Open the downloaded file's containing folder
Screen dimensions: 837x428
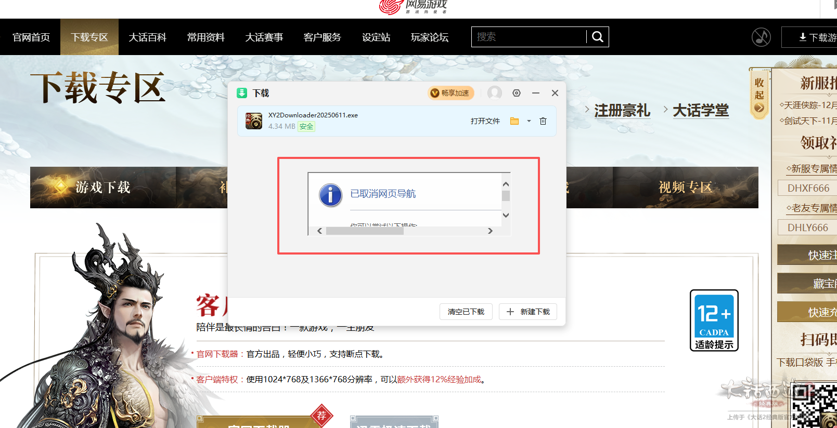pos(514,121)
